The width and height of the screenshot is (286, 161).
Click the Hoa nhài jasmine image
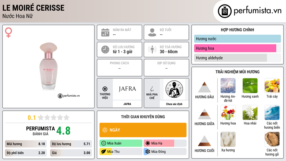point(250,113)
